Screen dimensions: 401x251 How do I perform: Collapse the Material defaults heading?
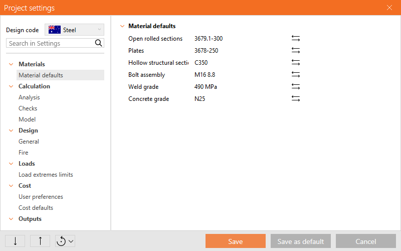click(121, 26)
